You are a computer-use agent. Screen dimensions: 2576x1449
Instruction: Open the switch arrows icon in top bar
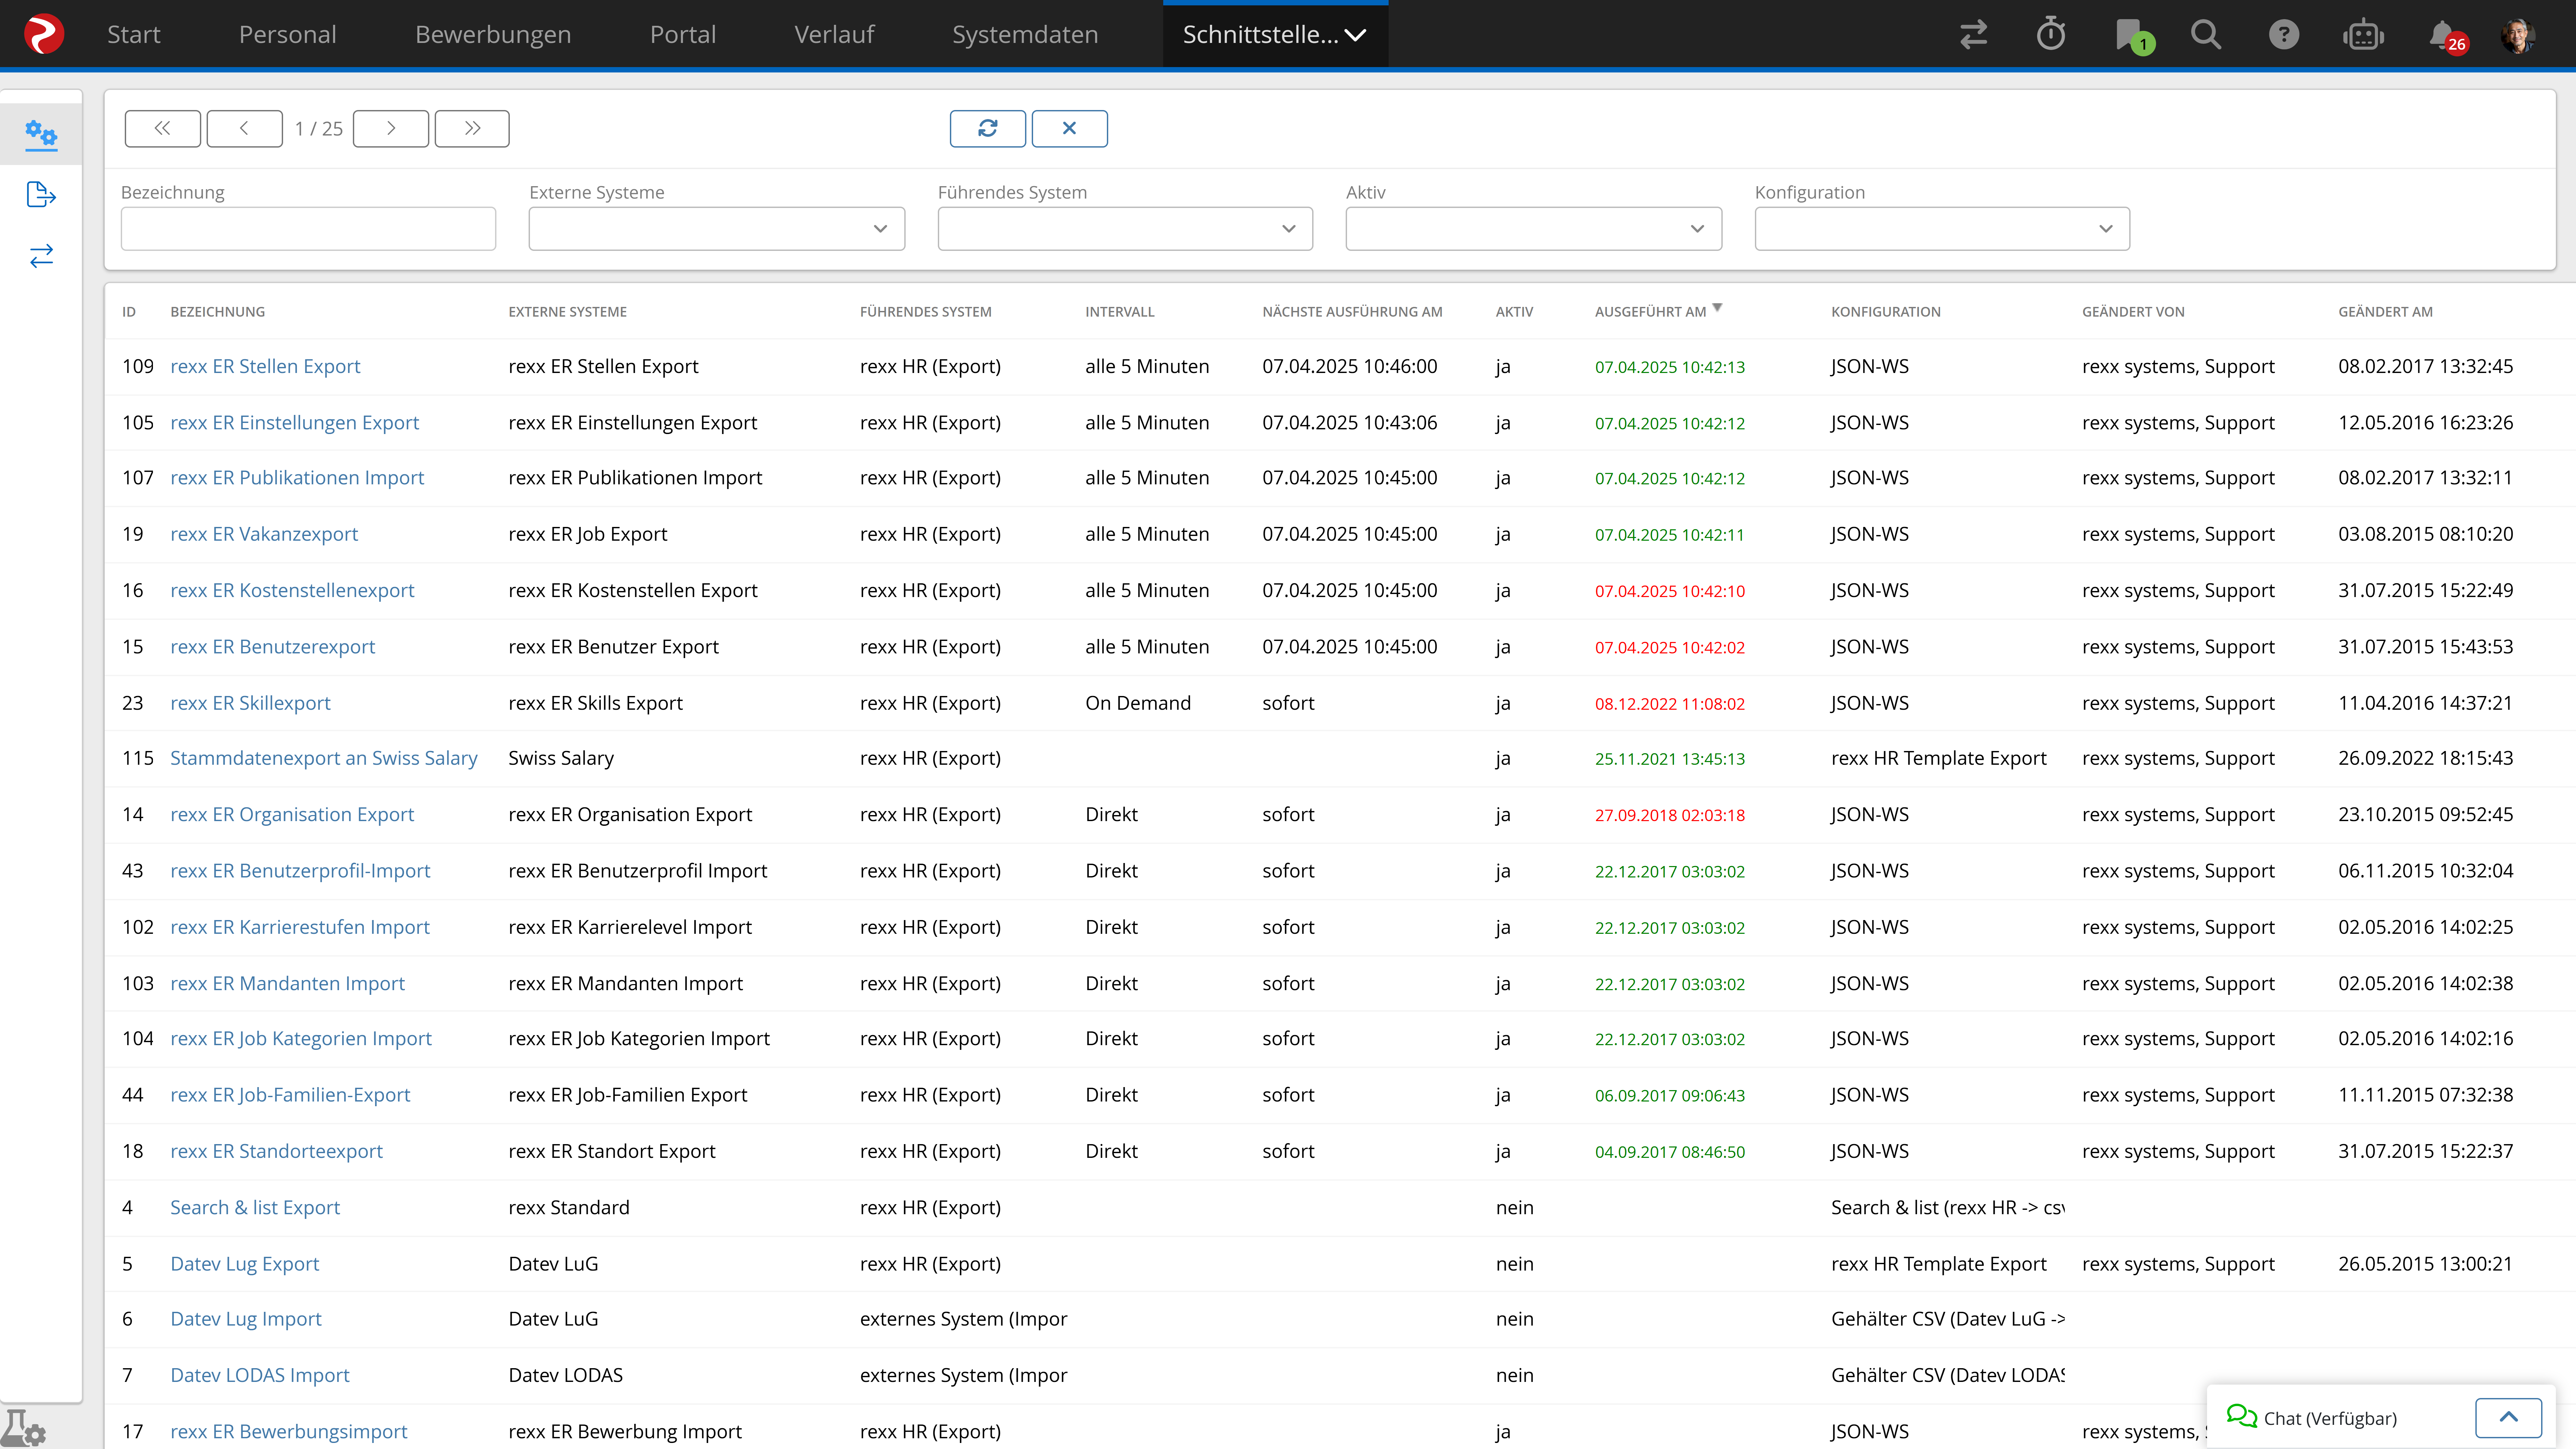tap(1973, 35)
